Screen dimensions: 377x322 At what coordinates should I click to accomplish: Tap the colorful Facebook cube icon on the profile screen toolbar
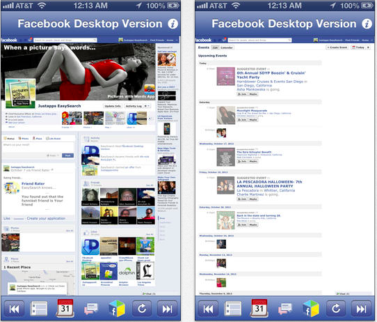(117, 308)
